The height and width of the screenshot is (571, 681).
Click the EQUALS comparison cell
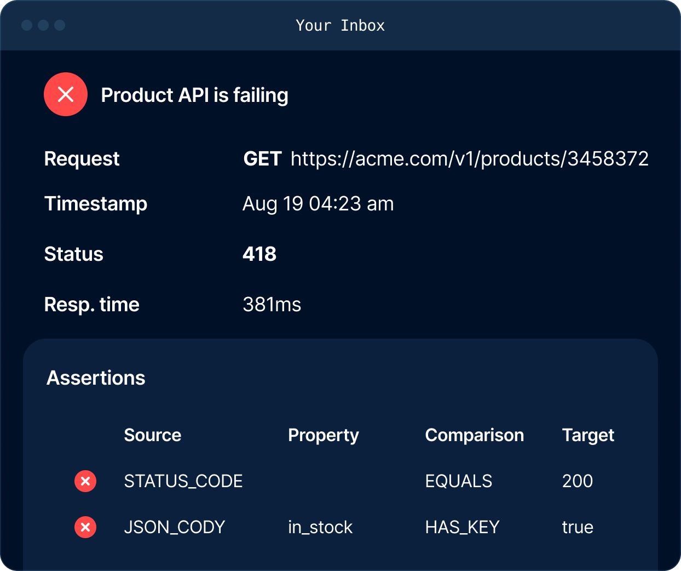[x=458, y=481]
